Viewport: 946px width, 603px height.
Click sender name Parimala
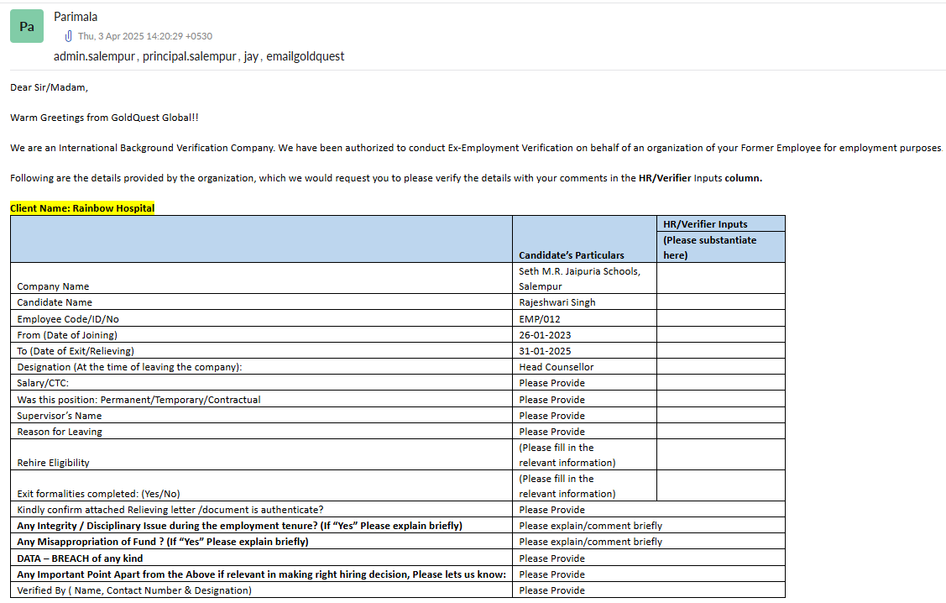(76, 17)
